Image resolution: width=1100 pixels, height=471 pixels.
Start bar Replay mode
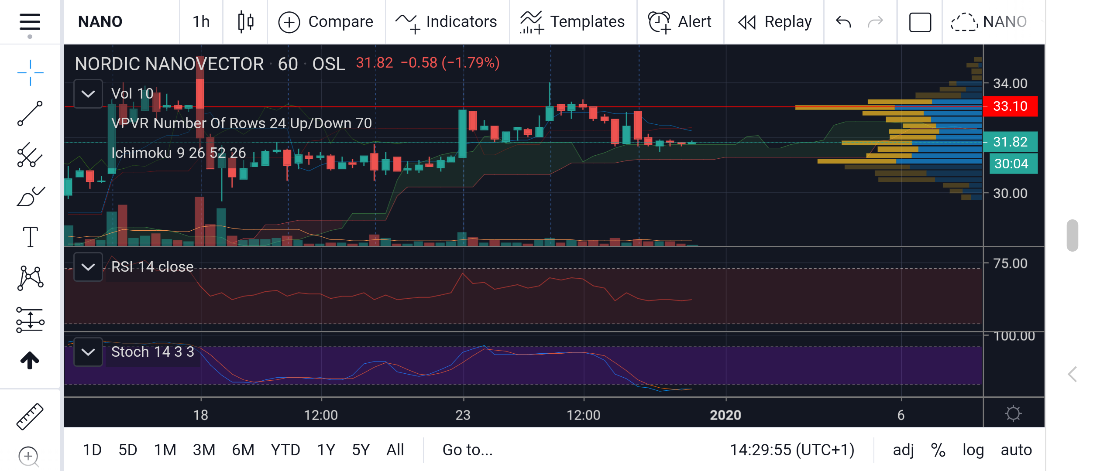point(774,22)
